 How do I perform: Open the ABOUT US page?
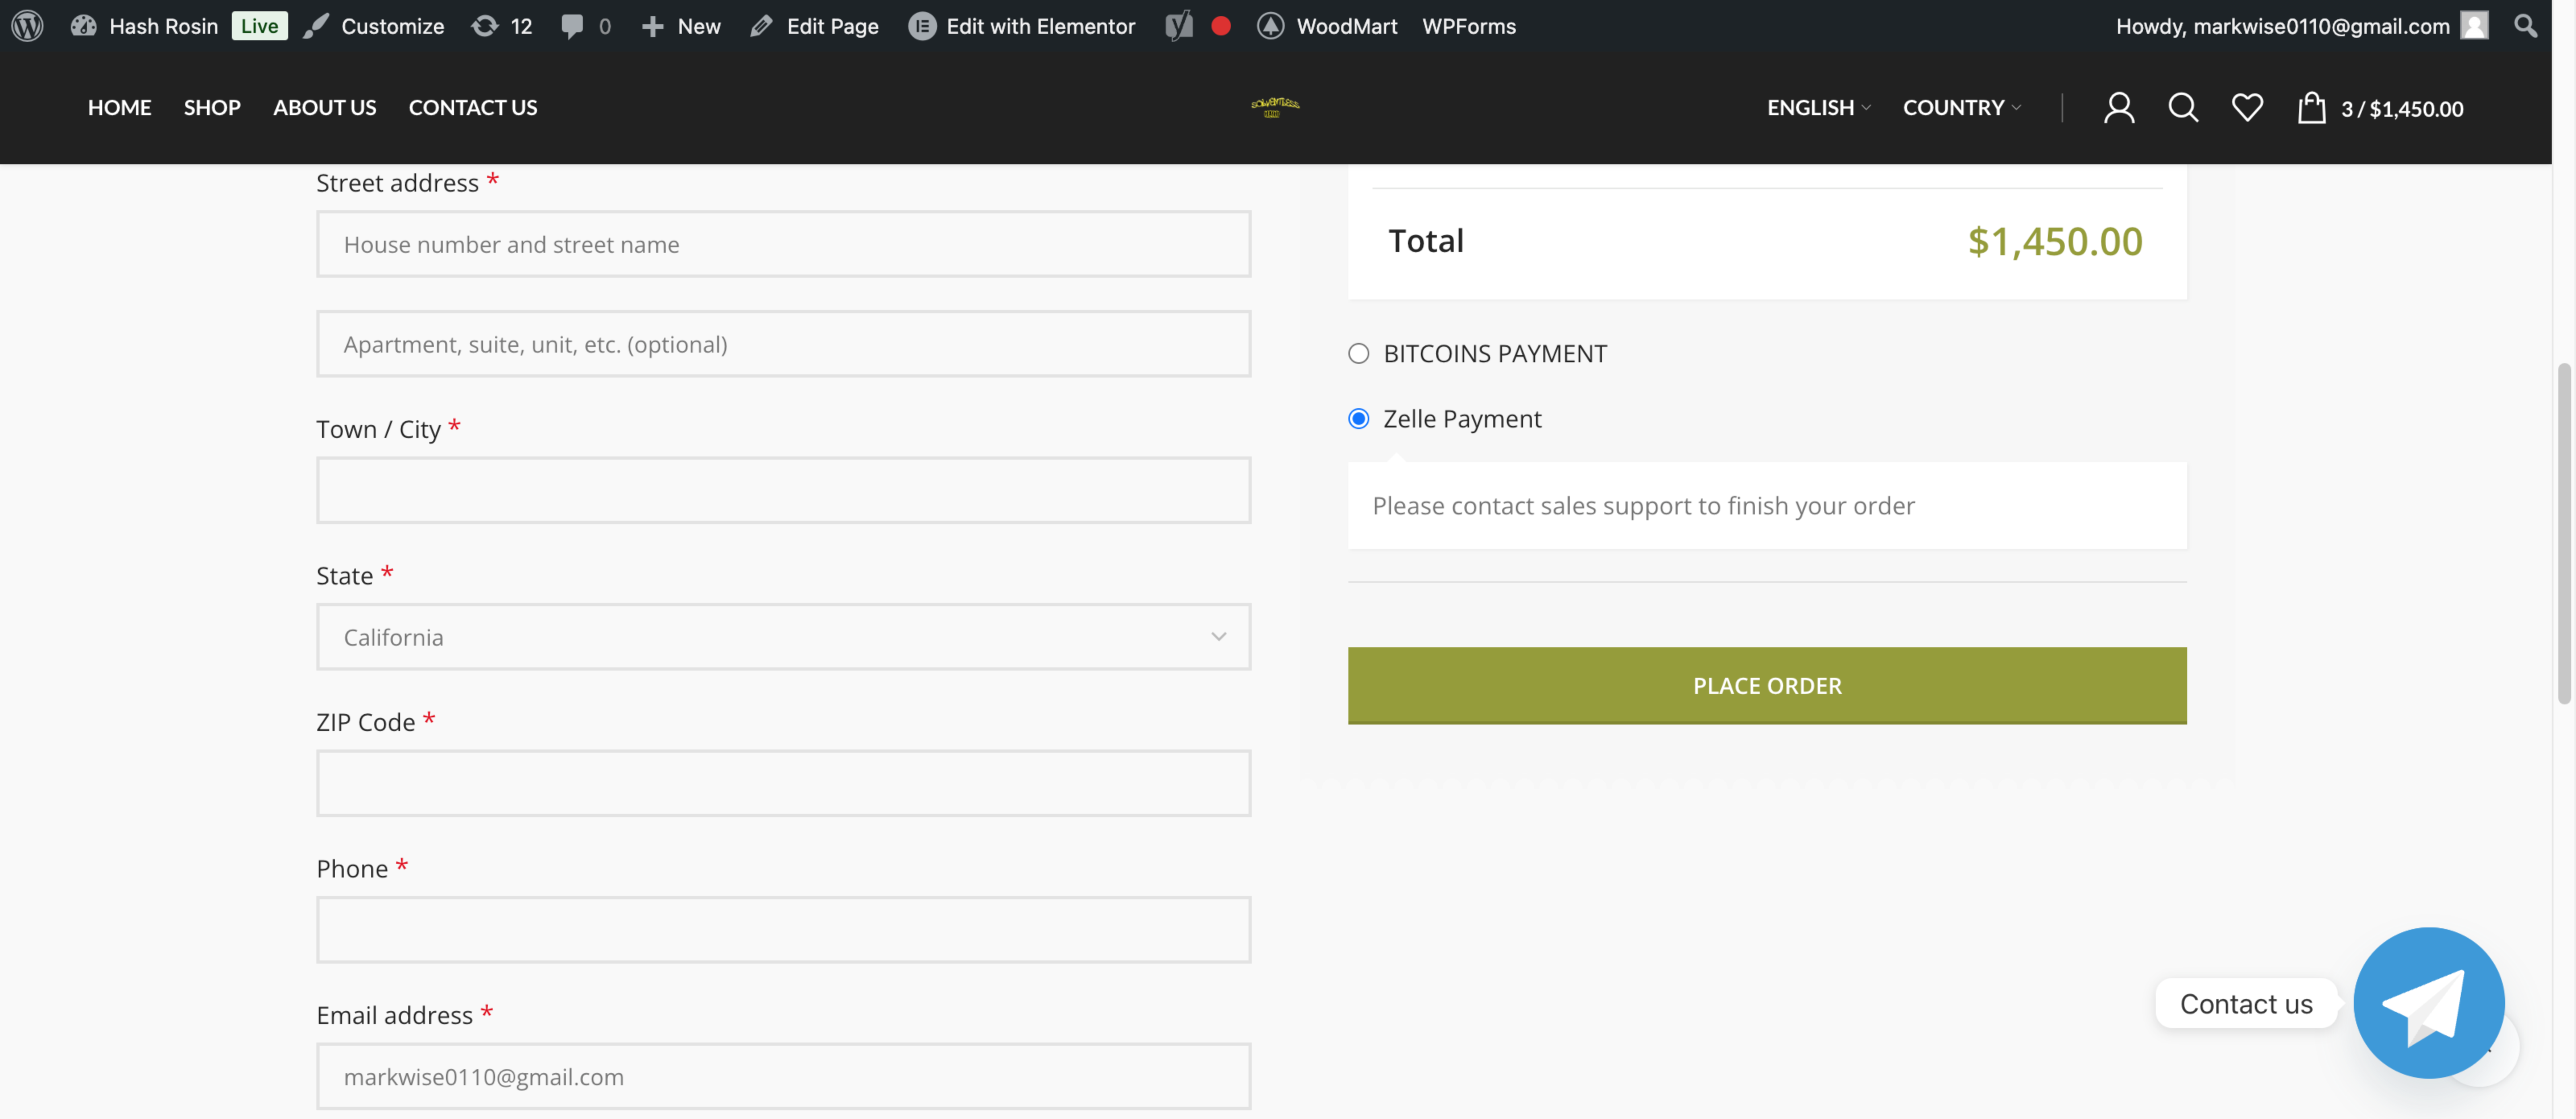(325, 107)
